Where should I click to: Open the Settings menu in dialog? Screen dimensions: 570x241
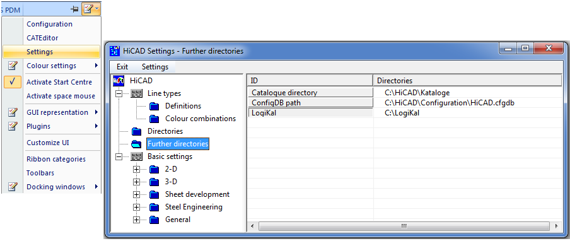coord(155,67)
